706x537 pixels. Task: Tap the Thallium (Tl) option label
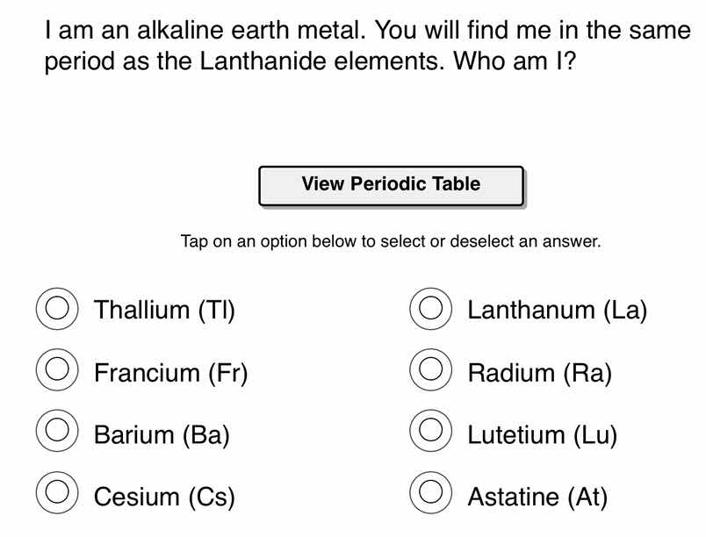click(163, 309)
